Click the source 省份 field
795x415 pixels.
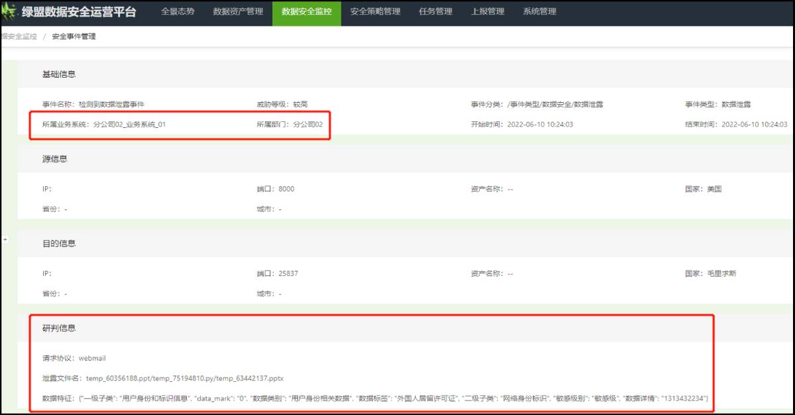click(55, 209)
